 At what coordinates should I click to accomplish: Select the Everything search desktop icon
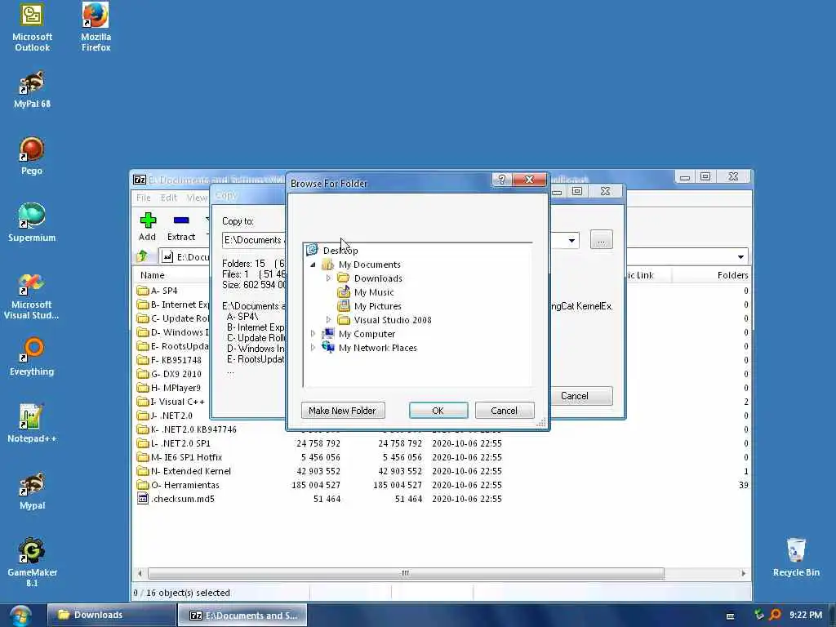32,356
